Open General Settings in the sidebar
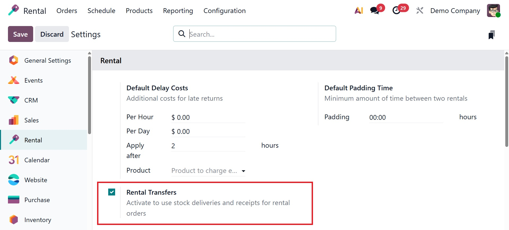 click(47, 61)
